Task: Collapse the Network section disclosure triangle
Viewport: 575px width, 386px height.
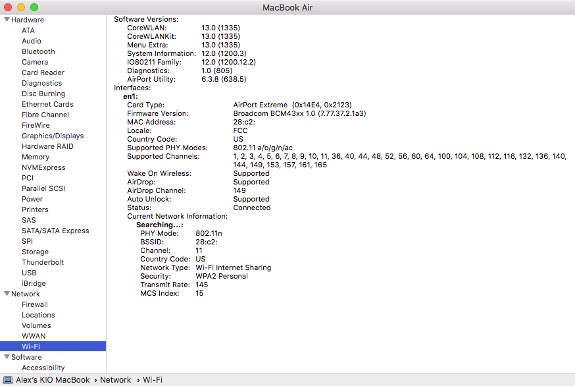Action: point(7,294)
